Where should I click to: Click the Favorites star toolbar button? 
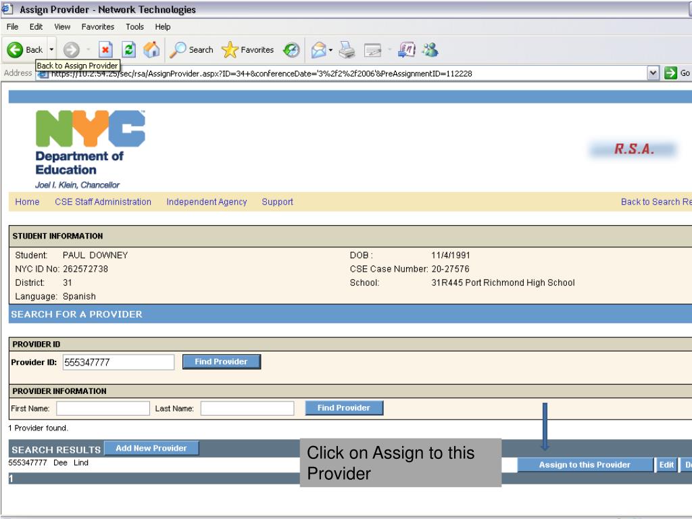click(247, 50)
